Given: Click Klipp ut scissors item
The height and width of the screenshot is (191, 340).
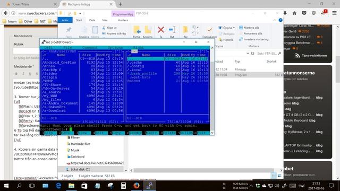Looking at the screenshot, I should [109, 28].
